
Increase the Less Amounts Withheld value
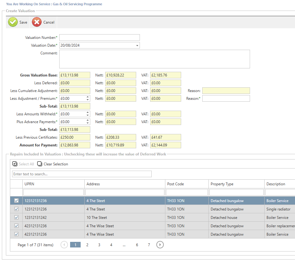pos(88,113)
